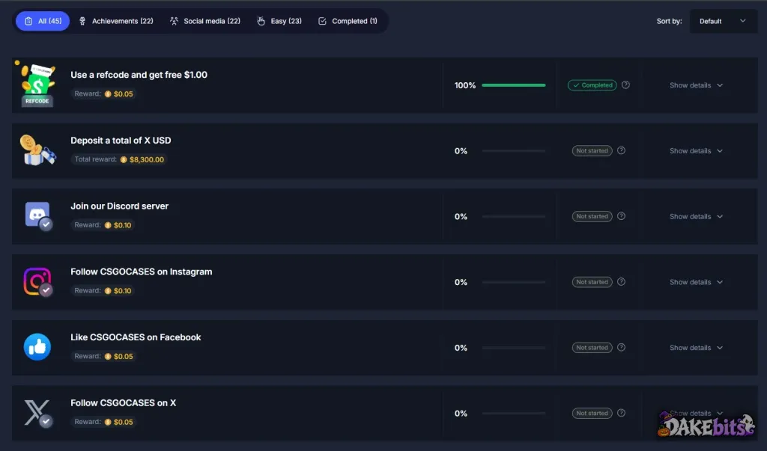Click help icon in Deposit task row
Image resolution: width=767 pixels, height=451 pixels.
(621, 150)
